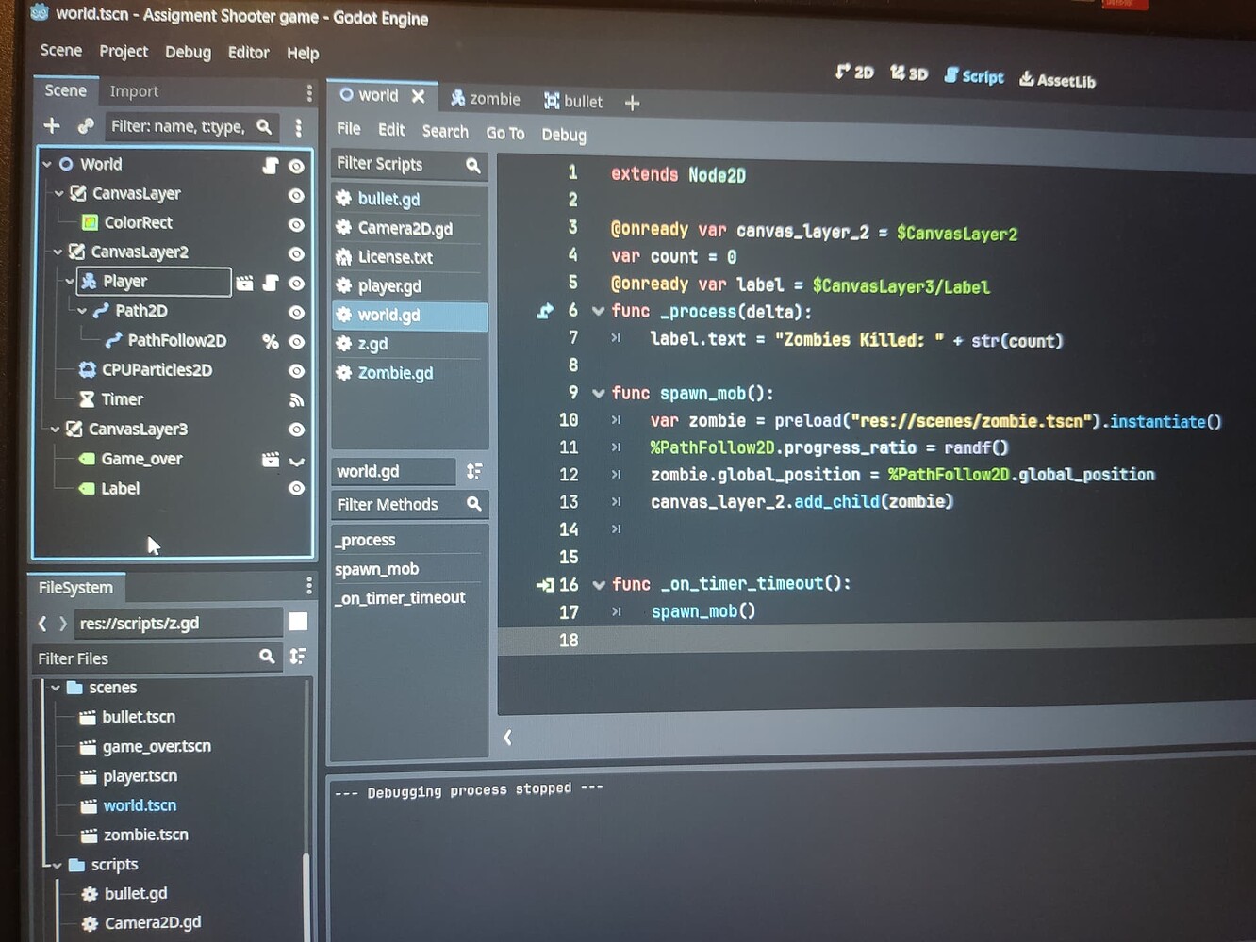Hide the ColorRect node
Viewport: 1256px width, 942px height.
point(296,225)
